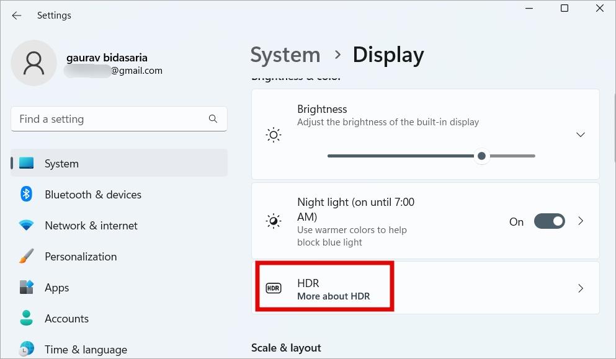Click the Network wifi icon in sidebar
The height and width of the screenshot is (359, 616).
pyautogui.click(x=26, y=225)
